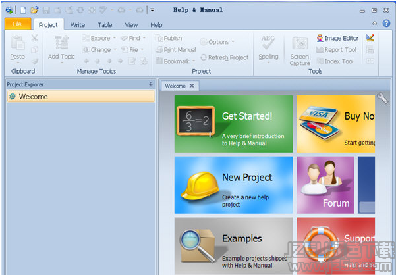Viewport: 396px width, 275px height.
Task: Launch the Image Editor tool
Action: click(x=337, y=38)
